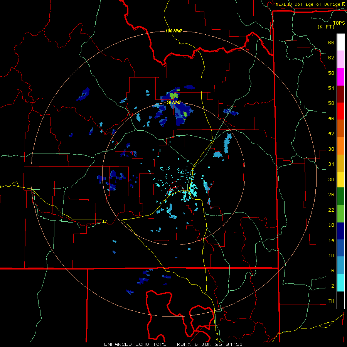The width and height of the screenshot is (347, 347).
Task: Click the "6 JUN 25 04:51" timestamp
Action: pyautogui.click(x=219, y=344)
